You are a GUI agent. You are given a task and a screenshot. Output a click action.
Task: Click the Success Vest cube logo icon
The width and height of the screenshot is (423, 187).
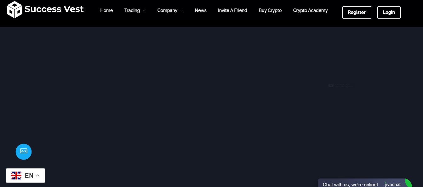click(x=14, y=9)
